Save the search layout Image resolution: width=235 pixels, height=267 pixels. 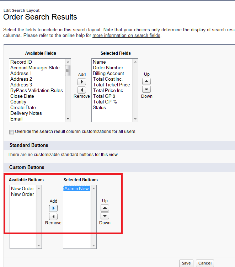pyautogui.click(x=186, y=263)
